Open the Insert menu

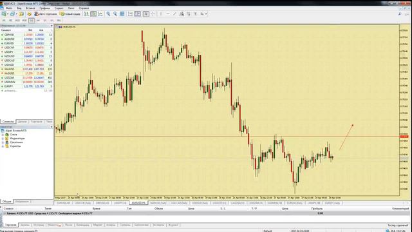point(30,8)
